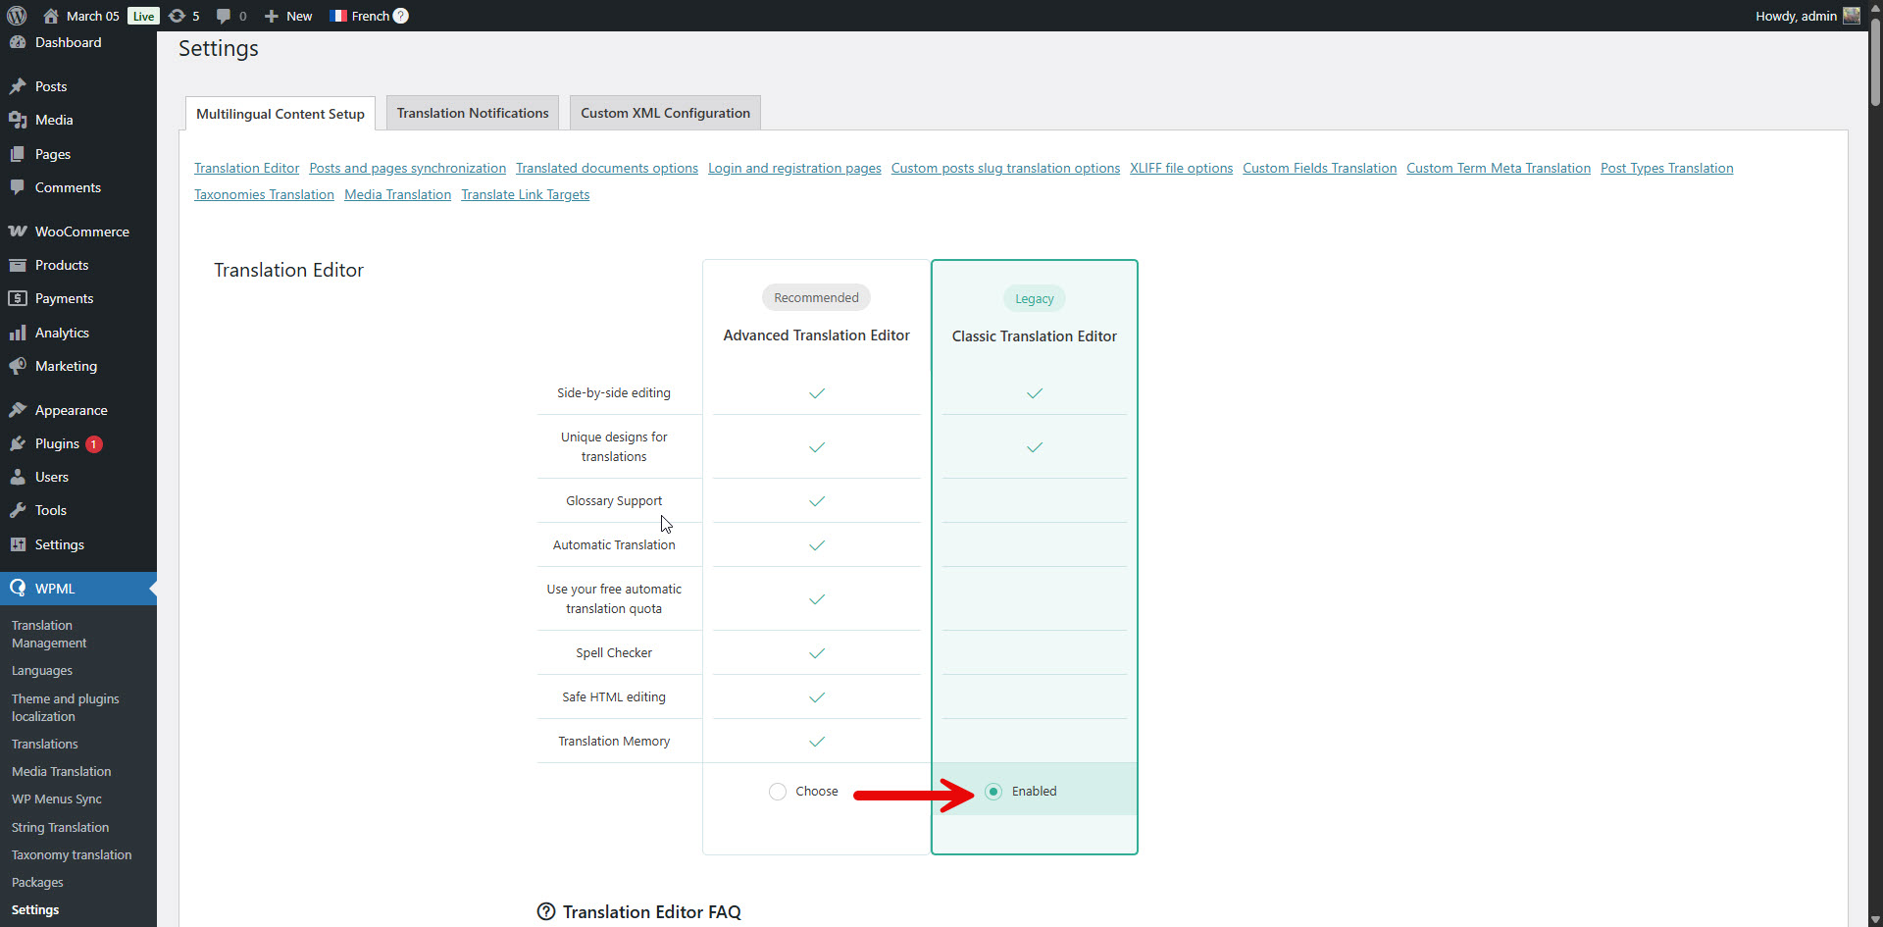Open Packages submenu item
Screen dimensions: 1883x927
[37, 883]
